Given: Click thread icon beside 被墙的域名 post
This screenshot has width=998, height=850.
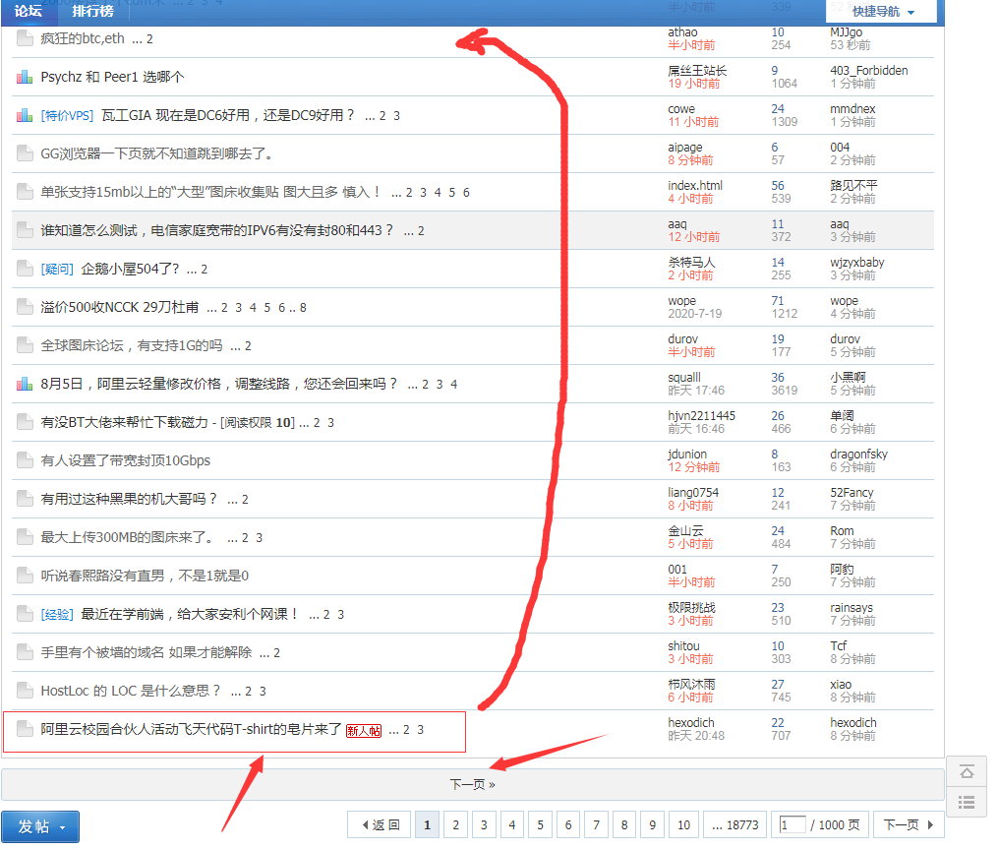Looking at the screenshot, I should (25, 652).
